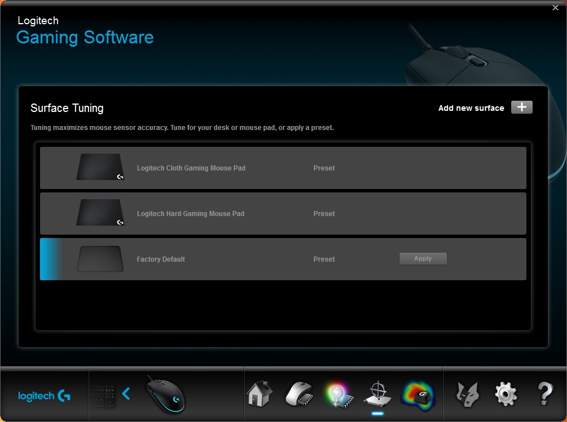
Task: Select the gaming mouse device in bottom bar
Action: point(165,394)
